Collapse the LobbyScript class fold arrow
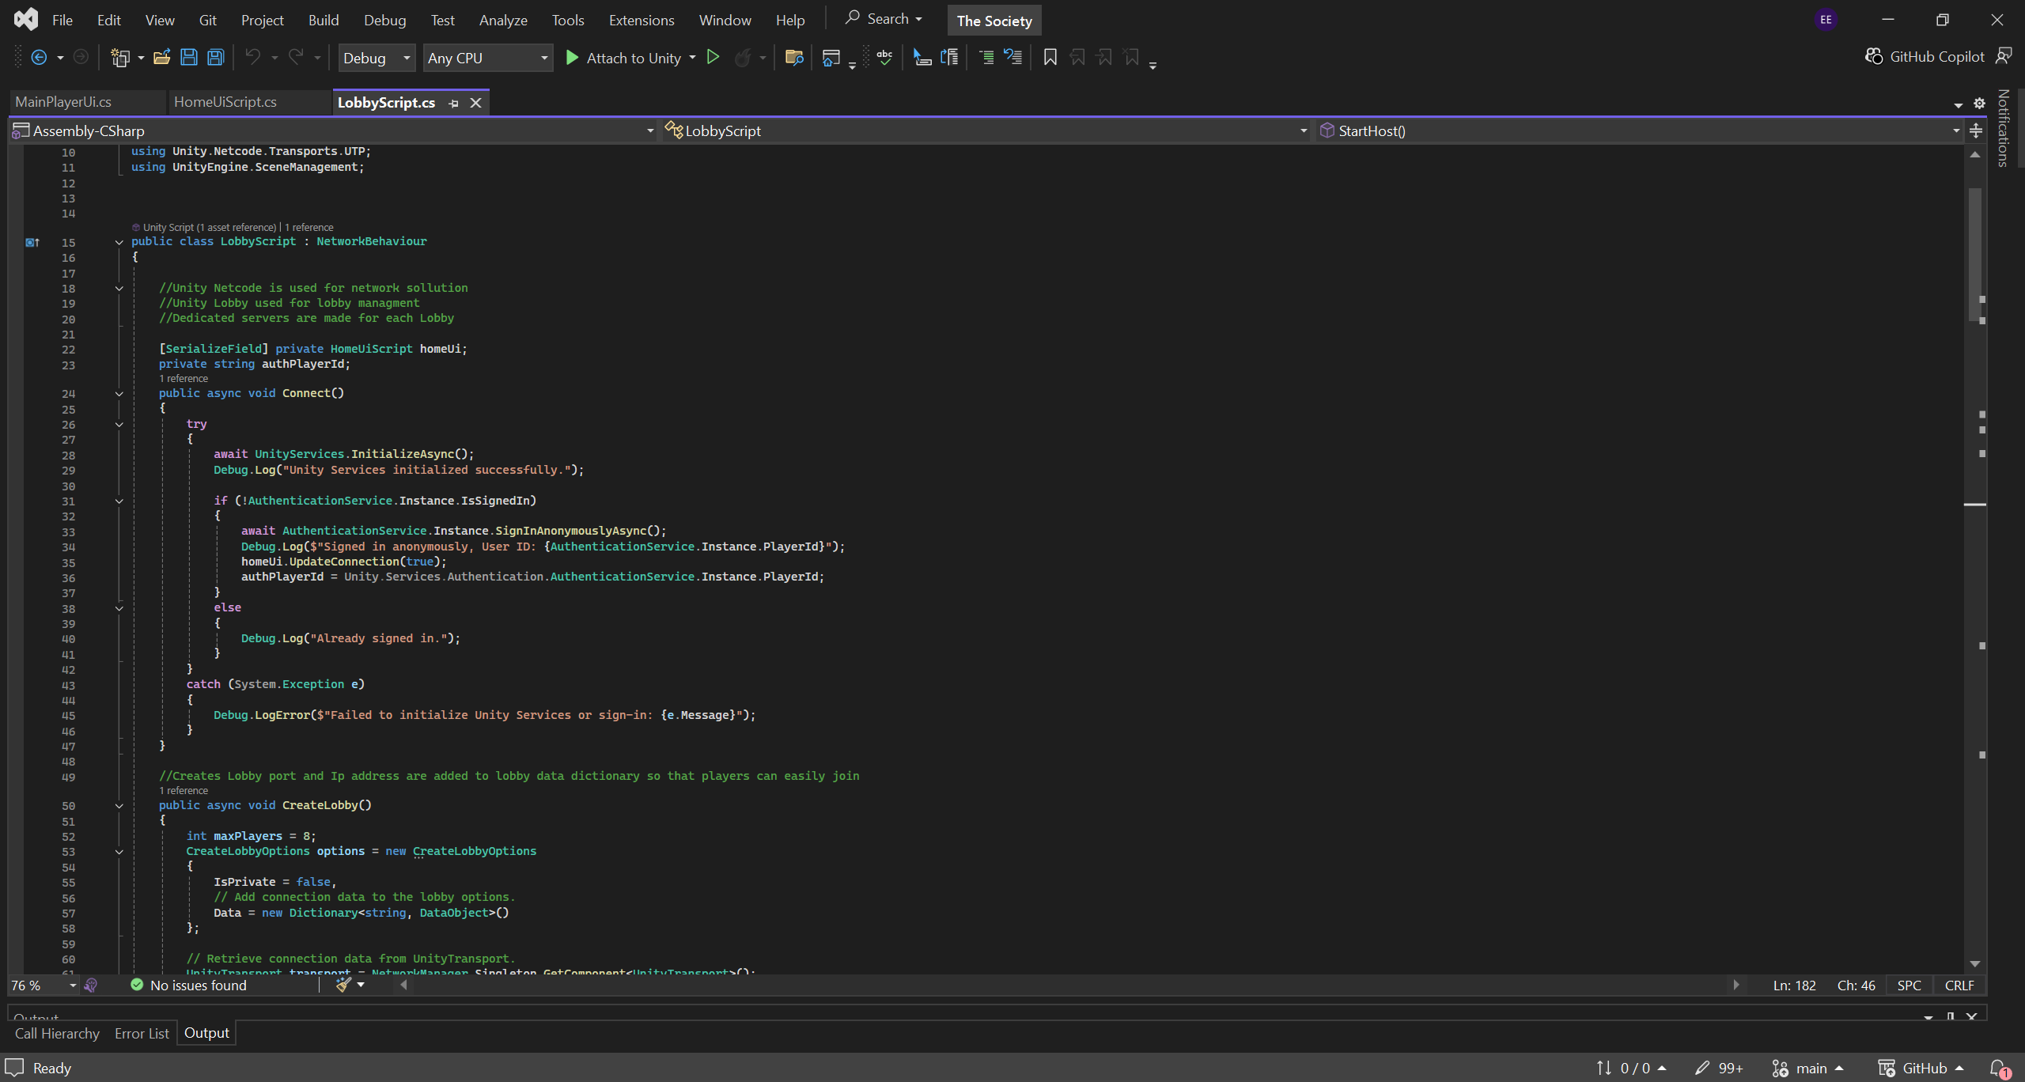Image resolution: width=2025 pixels, height=1082 pixels. pyautogui.click(x=119, y=242)
